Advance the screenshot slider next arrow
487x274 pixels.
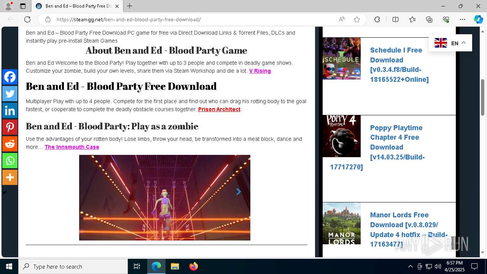click(x=239, y=192)
